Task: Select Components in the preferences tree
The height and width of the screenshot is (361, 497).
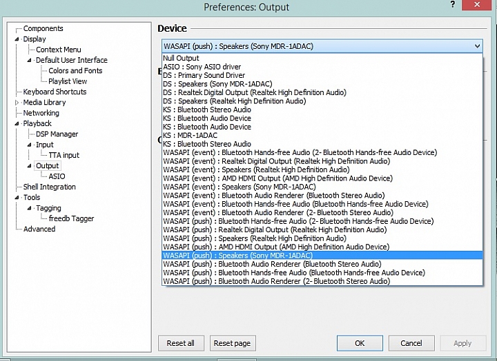Action: tap(43, 28)
